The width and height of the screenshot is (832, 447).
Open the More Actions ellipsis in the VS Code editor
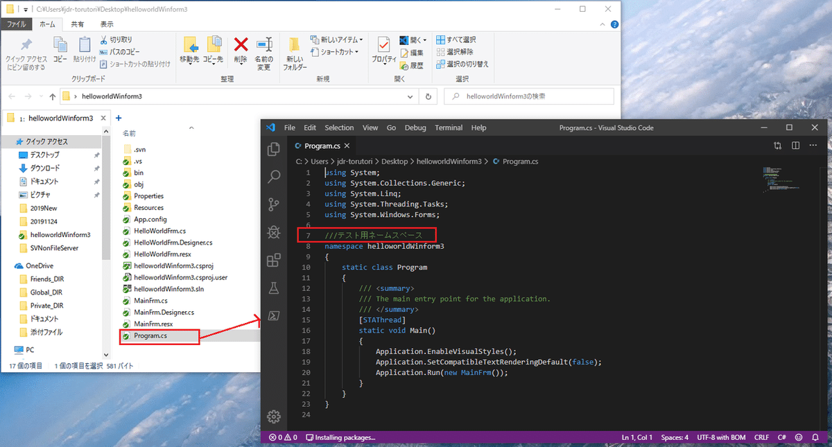point(813,146)
